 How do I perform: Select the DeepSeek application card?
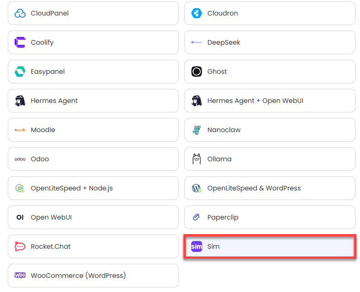(x=270, y=42)
